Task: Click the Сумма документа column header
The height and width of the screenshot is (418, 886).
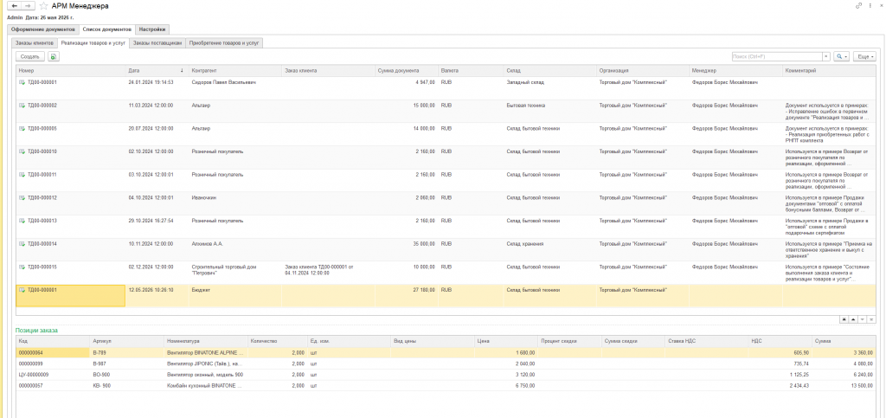Action: (x=407, y=71)
